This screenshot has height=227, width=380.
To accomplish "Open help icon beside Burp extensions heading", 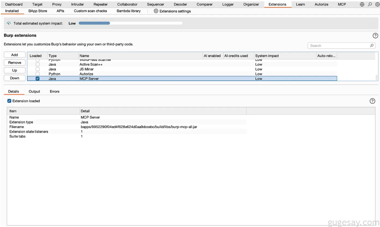I will (x=375, y=36).
